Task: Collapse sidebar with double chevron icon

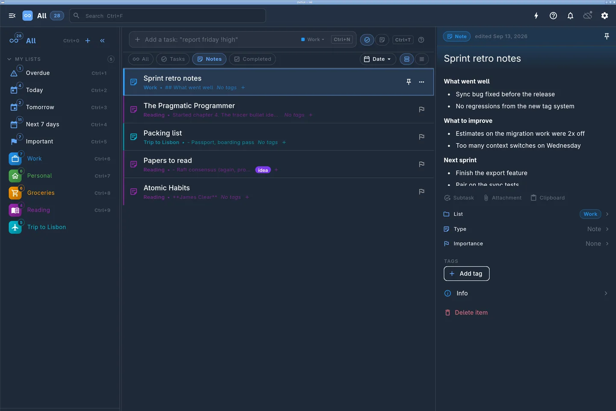Action: [102, 41]
